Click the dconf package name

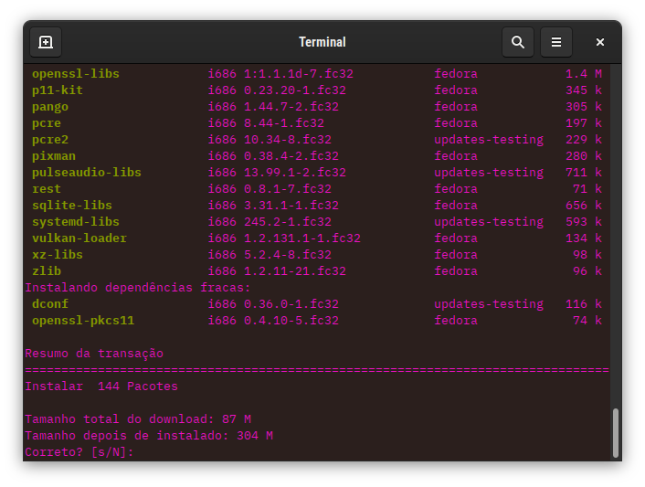pyautogui.click(x=50, y=304)
